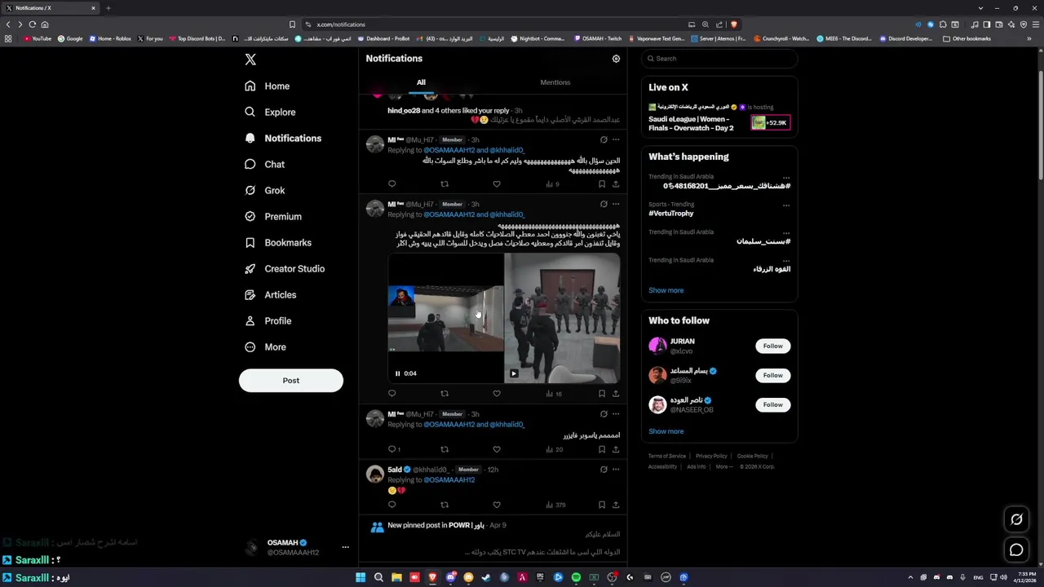Image resolution: width=1044 pixels, height=587 pixels.
Task: Switch to the All notifications tab
Action: tap(421, 82)
